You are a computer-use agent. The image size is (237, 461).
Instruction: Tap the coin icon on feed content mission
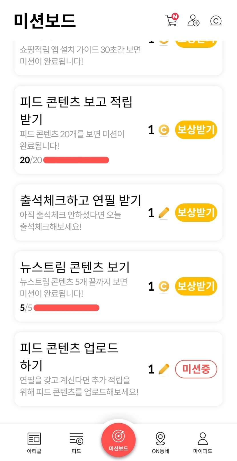point(164,130)
